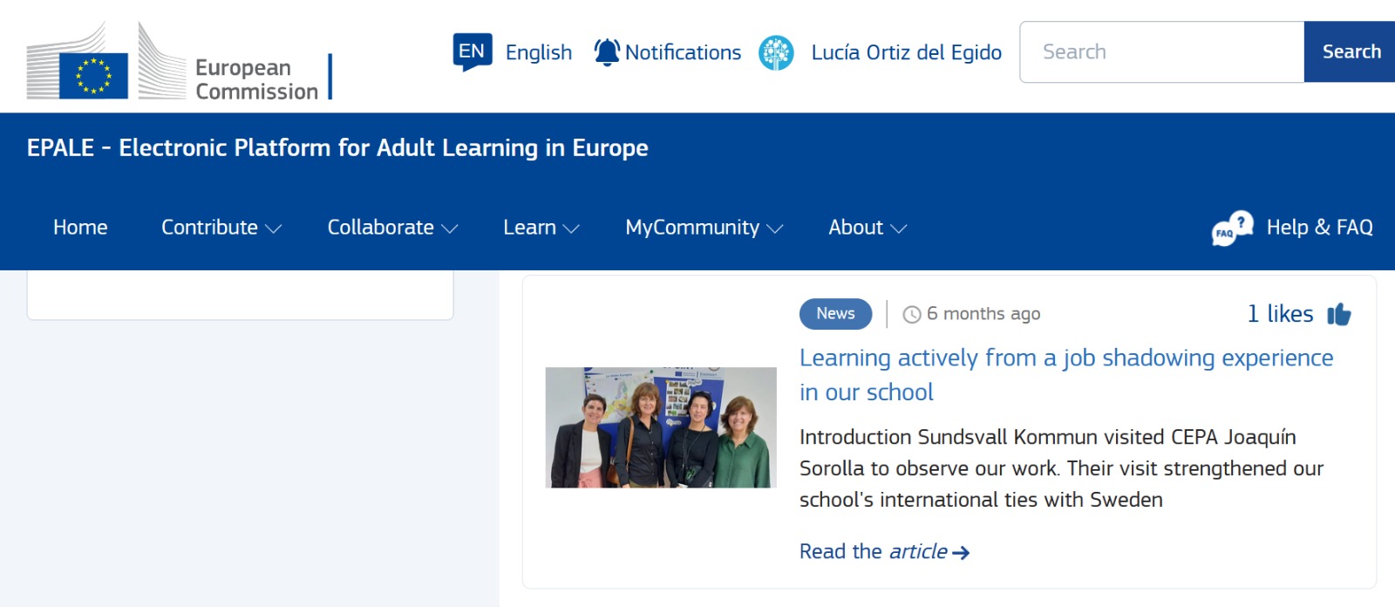Click the clock icon beside 6 months ago
Image resolution: width=1395 pixels, height=607 pixels.
coord(912,315)
